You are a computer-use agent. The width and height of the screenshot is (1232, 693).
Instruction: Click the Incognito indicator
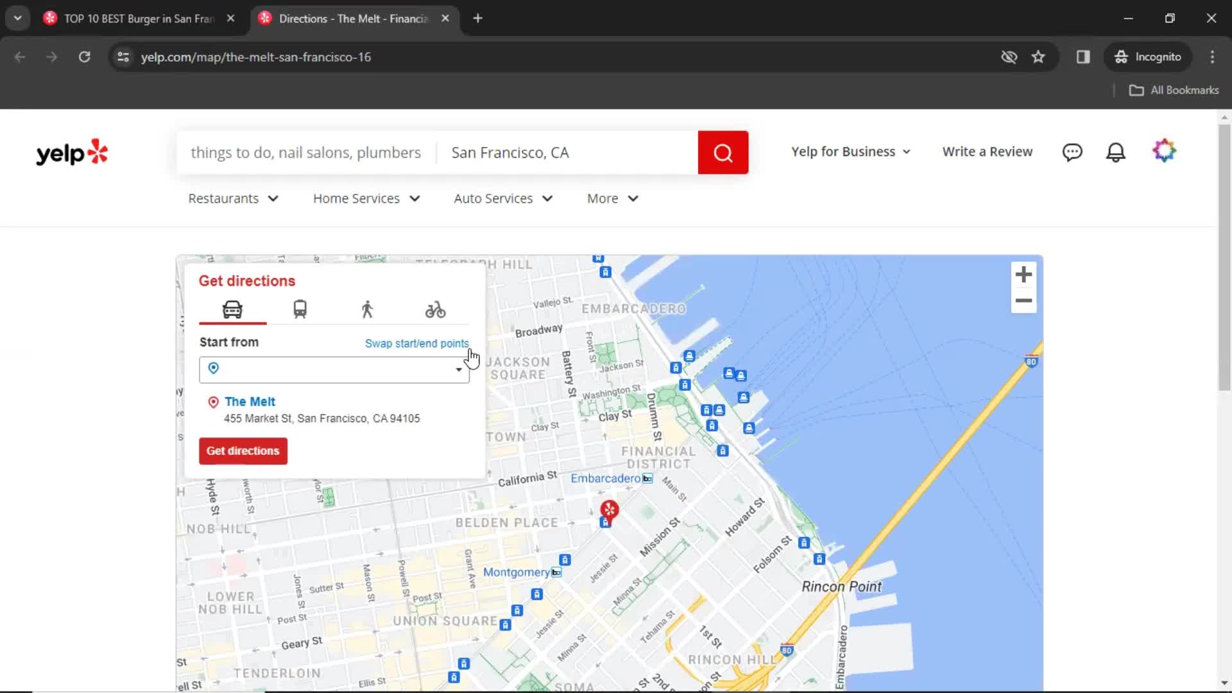(x=1148, y=57)
